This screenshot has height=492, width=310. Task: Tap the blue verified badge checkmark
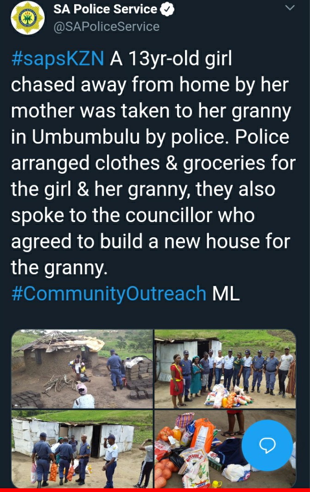click(167, 9)
